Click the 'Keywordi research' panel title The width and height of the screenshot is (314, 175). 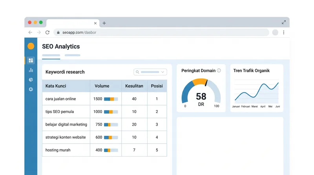65,72
